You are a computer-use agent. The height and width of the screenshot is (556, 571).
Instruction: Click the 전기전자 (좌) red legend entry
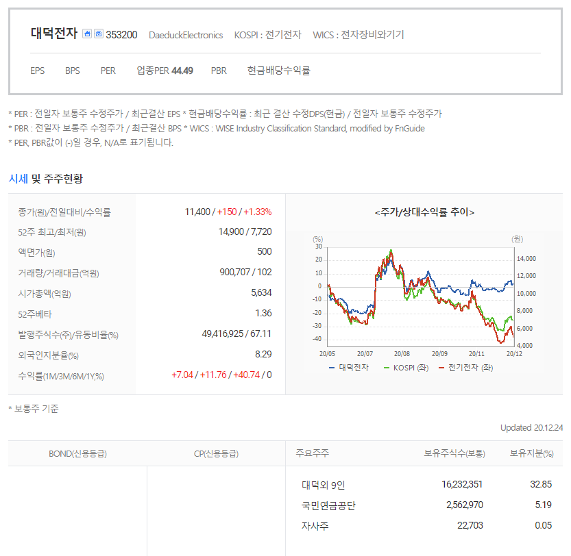point(465,368)
